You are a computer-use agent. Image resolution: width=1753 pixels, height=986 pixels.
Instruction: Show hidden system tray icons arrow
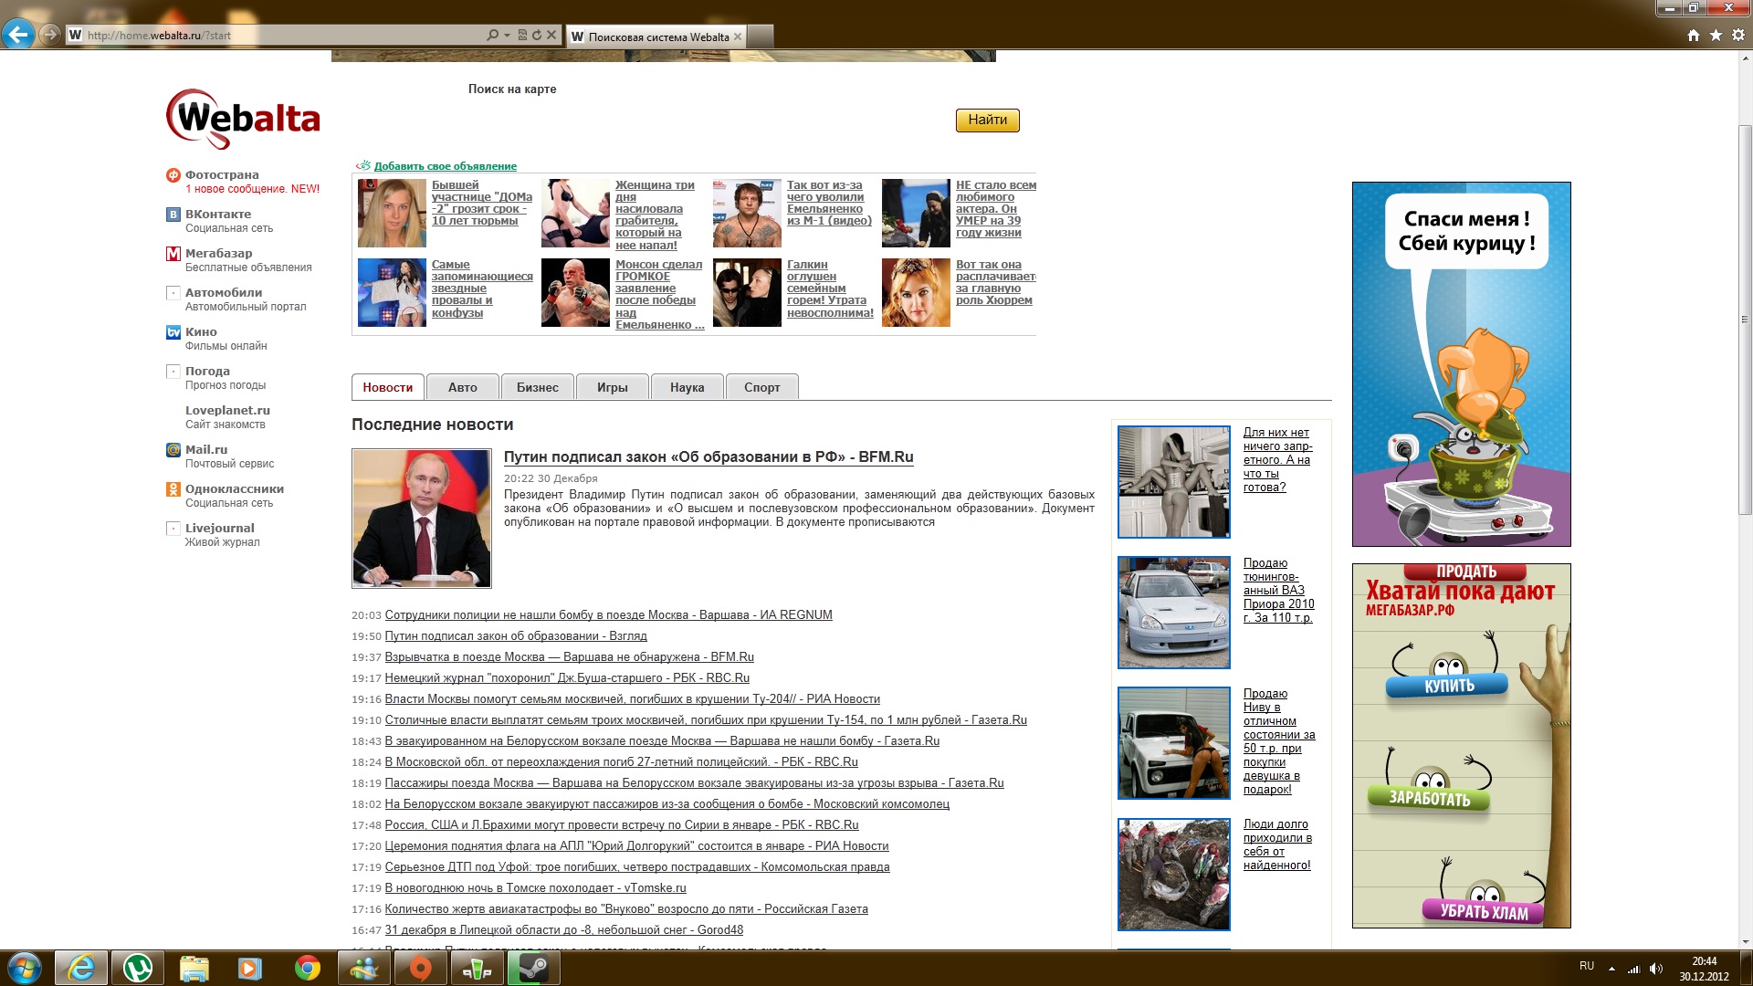[1611, 969]
